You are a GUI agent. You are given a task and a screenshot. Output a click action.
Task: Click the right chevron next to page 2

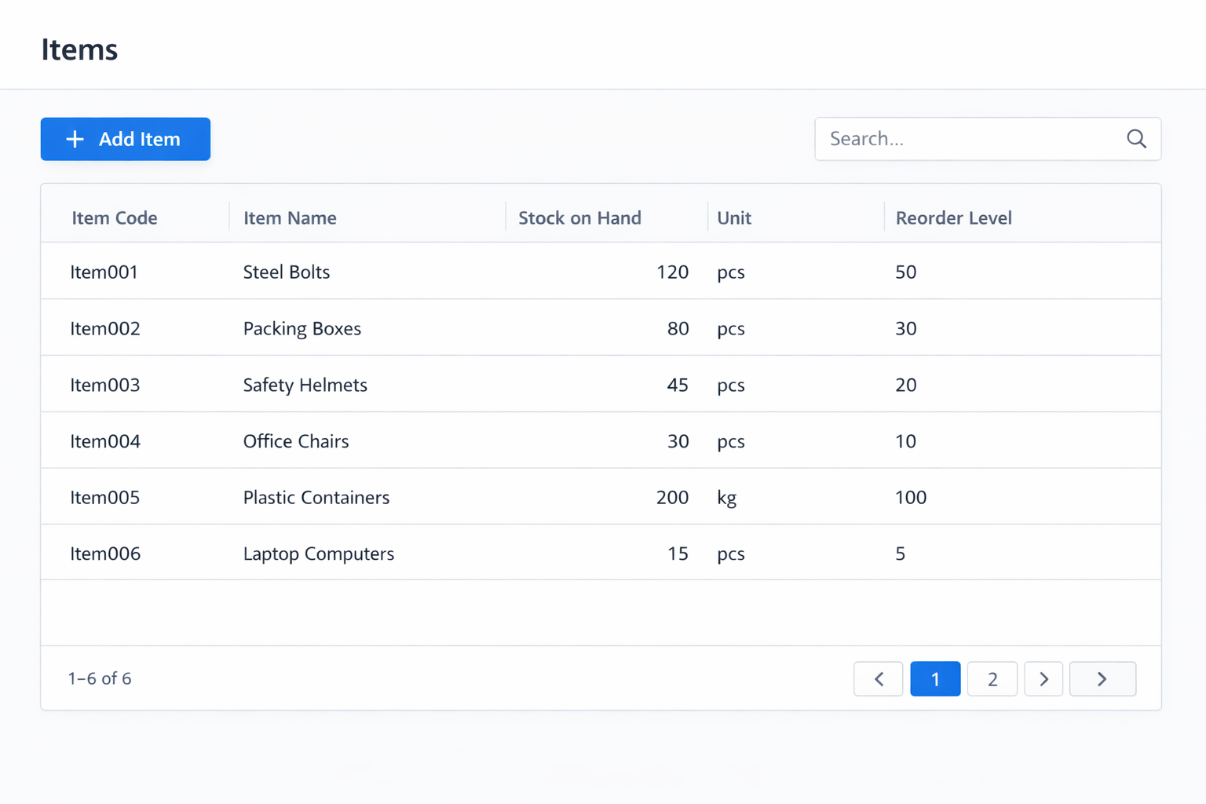(x=1043, y=679)
